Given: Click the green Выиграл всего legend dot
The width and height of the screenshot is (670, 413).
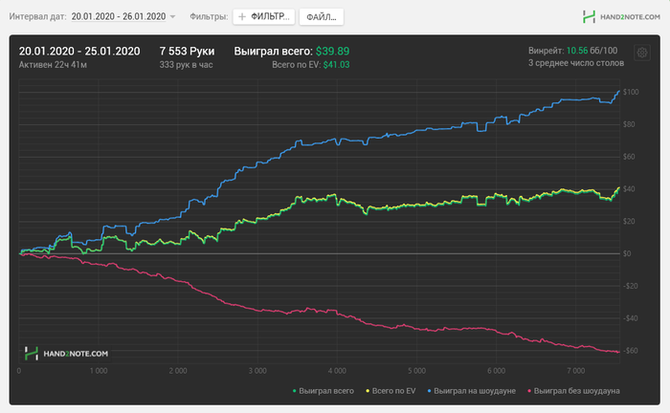Looking at the screenshot, I should click(x=295, y=391).
